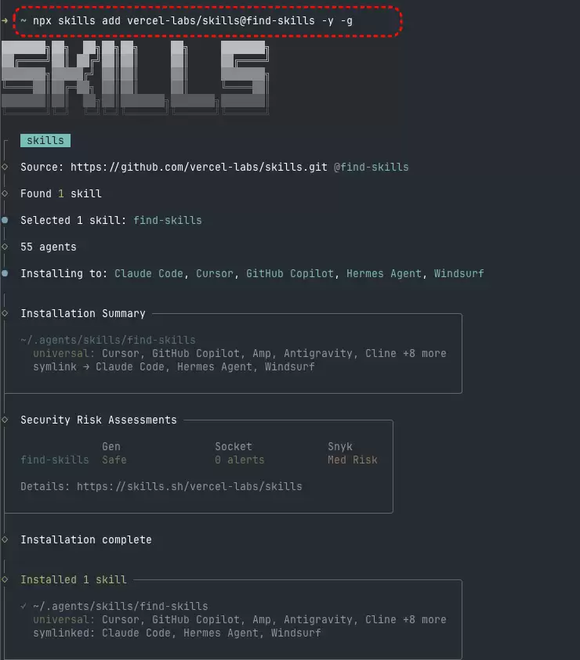Click the 'symlinked:' line under Installed 1 skill
The width and height of the screenshot is (580, 660).
point(177,633)
